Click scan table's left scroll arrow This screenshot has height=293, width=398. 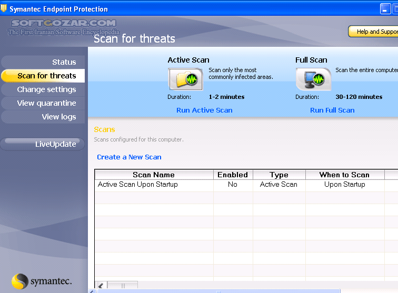click(x=101, y=285)
